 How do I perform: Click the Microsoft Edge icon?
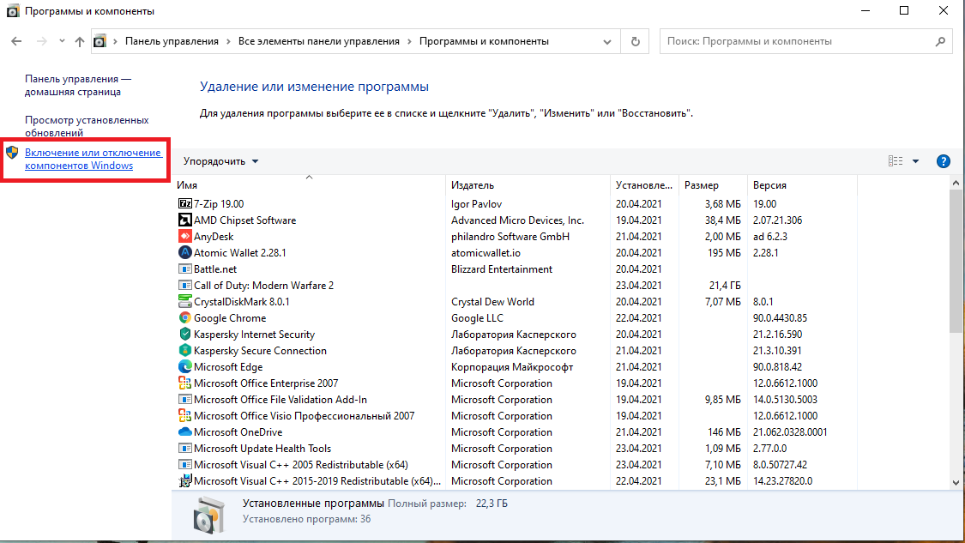[x=184, y=367]
